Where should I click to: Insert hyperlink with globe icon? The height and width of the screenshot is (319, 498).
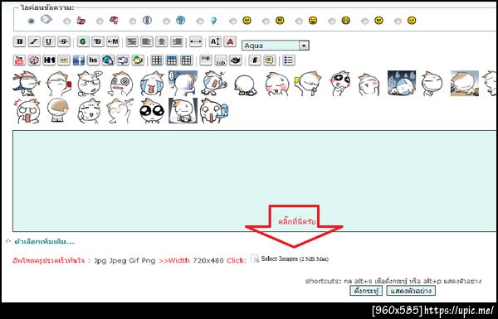(108, 60)
